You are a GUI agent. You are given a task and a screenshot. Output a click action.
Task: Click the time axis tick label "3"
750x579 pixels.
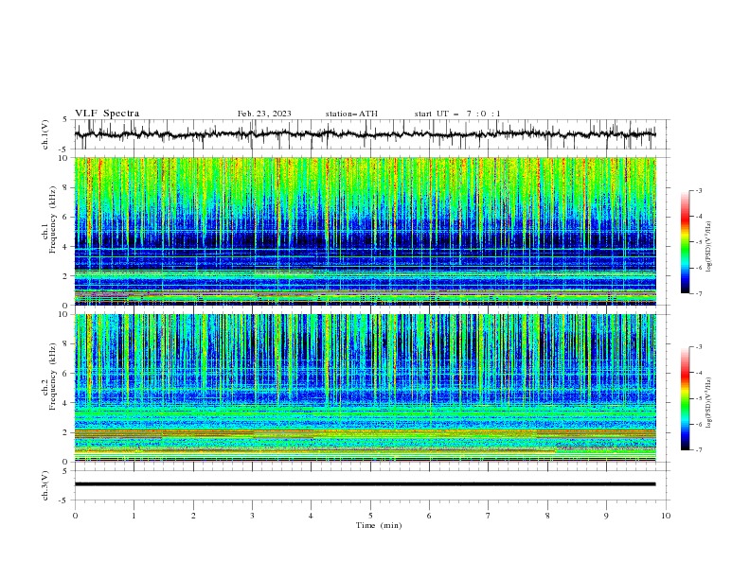252,516
